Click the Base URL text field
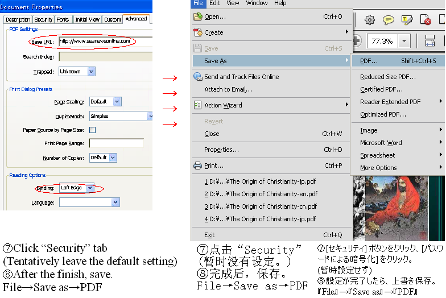Viewport: 446px width, 298px height. click(105, 42)
